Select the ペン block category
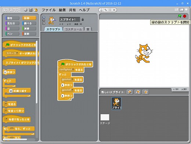191x144 pixels. point(12,34)
